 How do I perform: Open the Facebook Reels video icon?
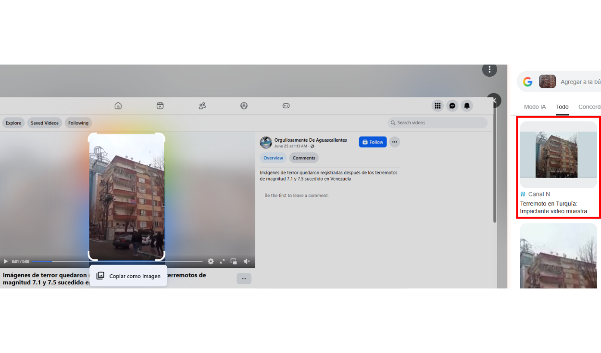point(160,106)
